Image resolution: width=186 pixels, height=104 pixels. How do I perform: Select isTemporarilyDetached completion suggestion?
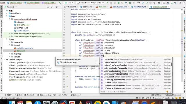coord(136,88)
